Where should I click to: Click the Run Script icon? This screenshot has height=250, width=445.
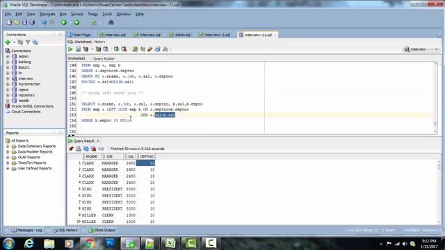pos(78,49)
